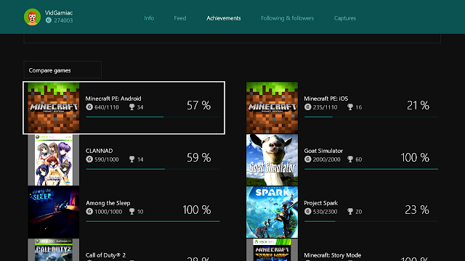Click gamerscore icon next to 640/1110

pyautogui.click(x=89, y=107)
